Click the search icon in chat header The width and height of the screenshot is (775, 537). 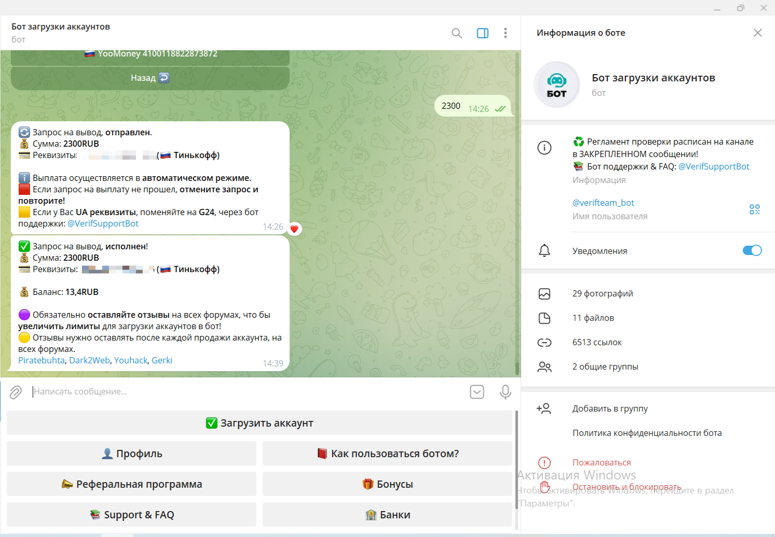(x=456, y=33)
